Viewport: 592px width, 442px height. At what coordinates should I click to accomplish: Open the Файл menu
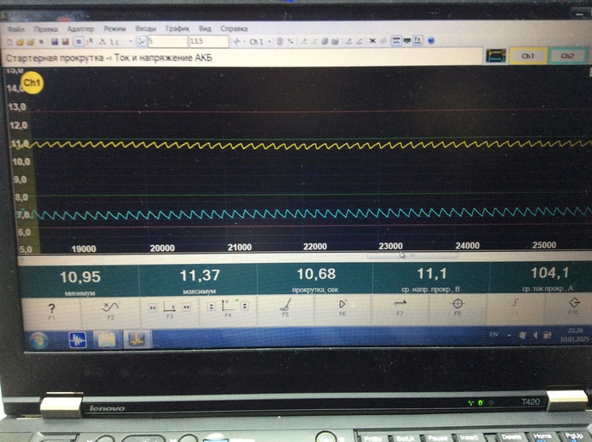16,29
